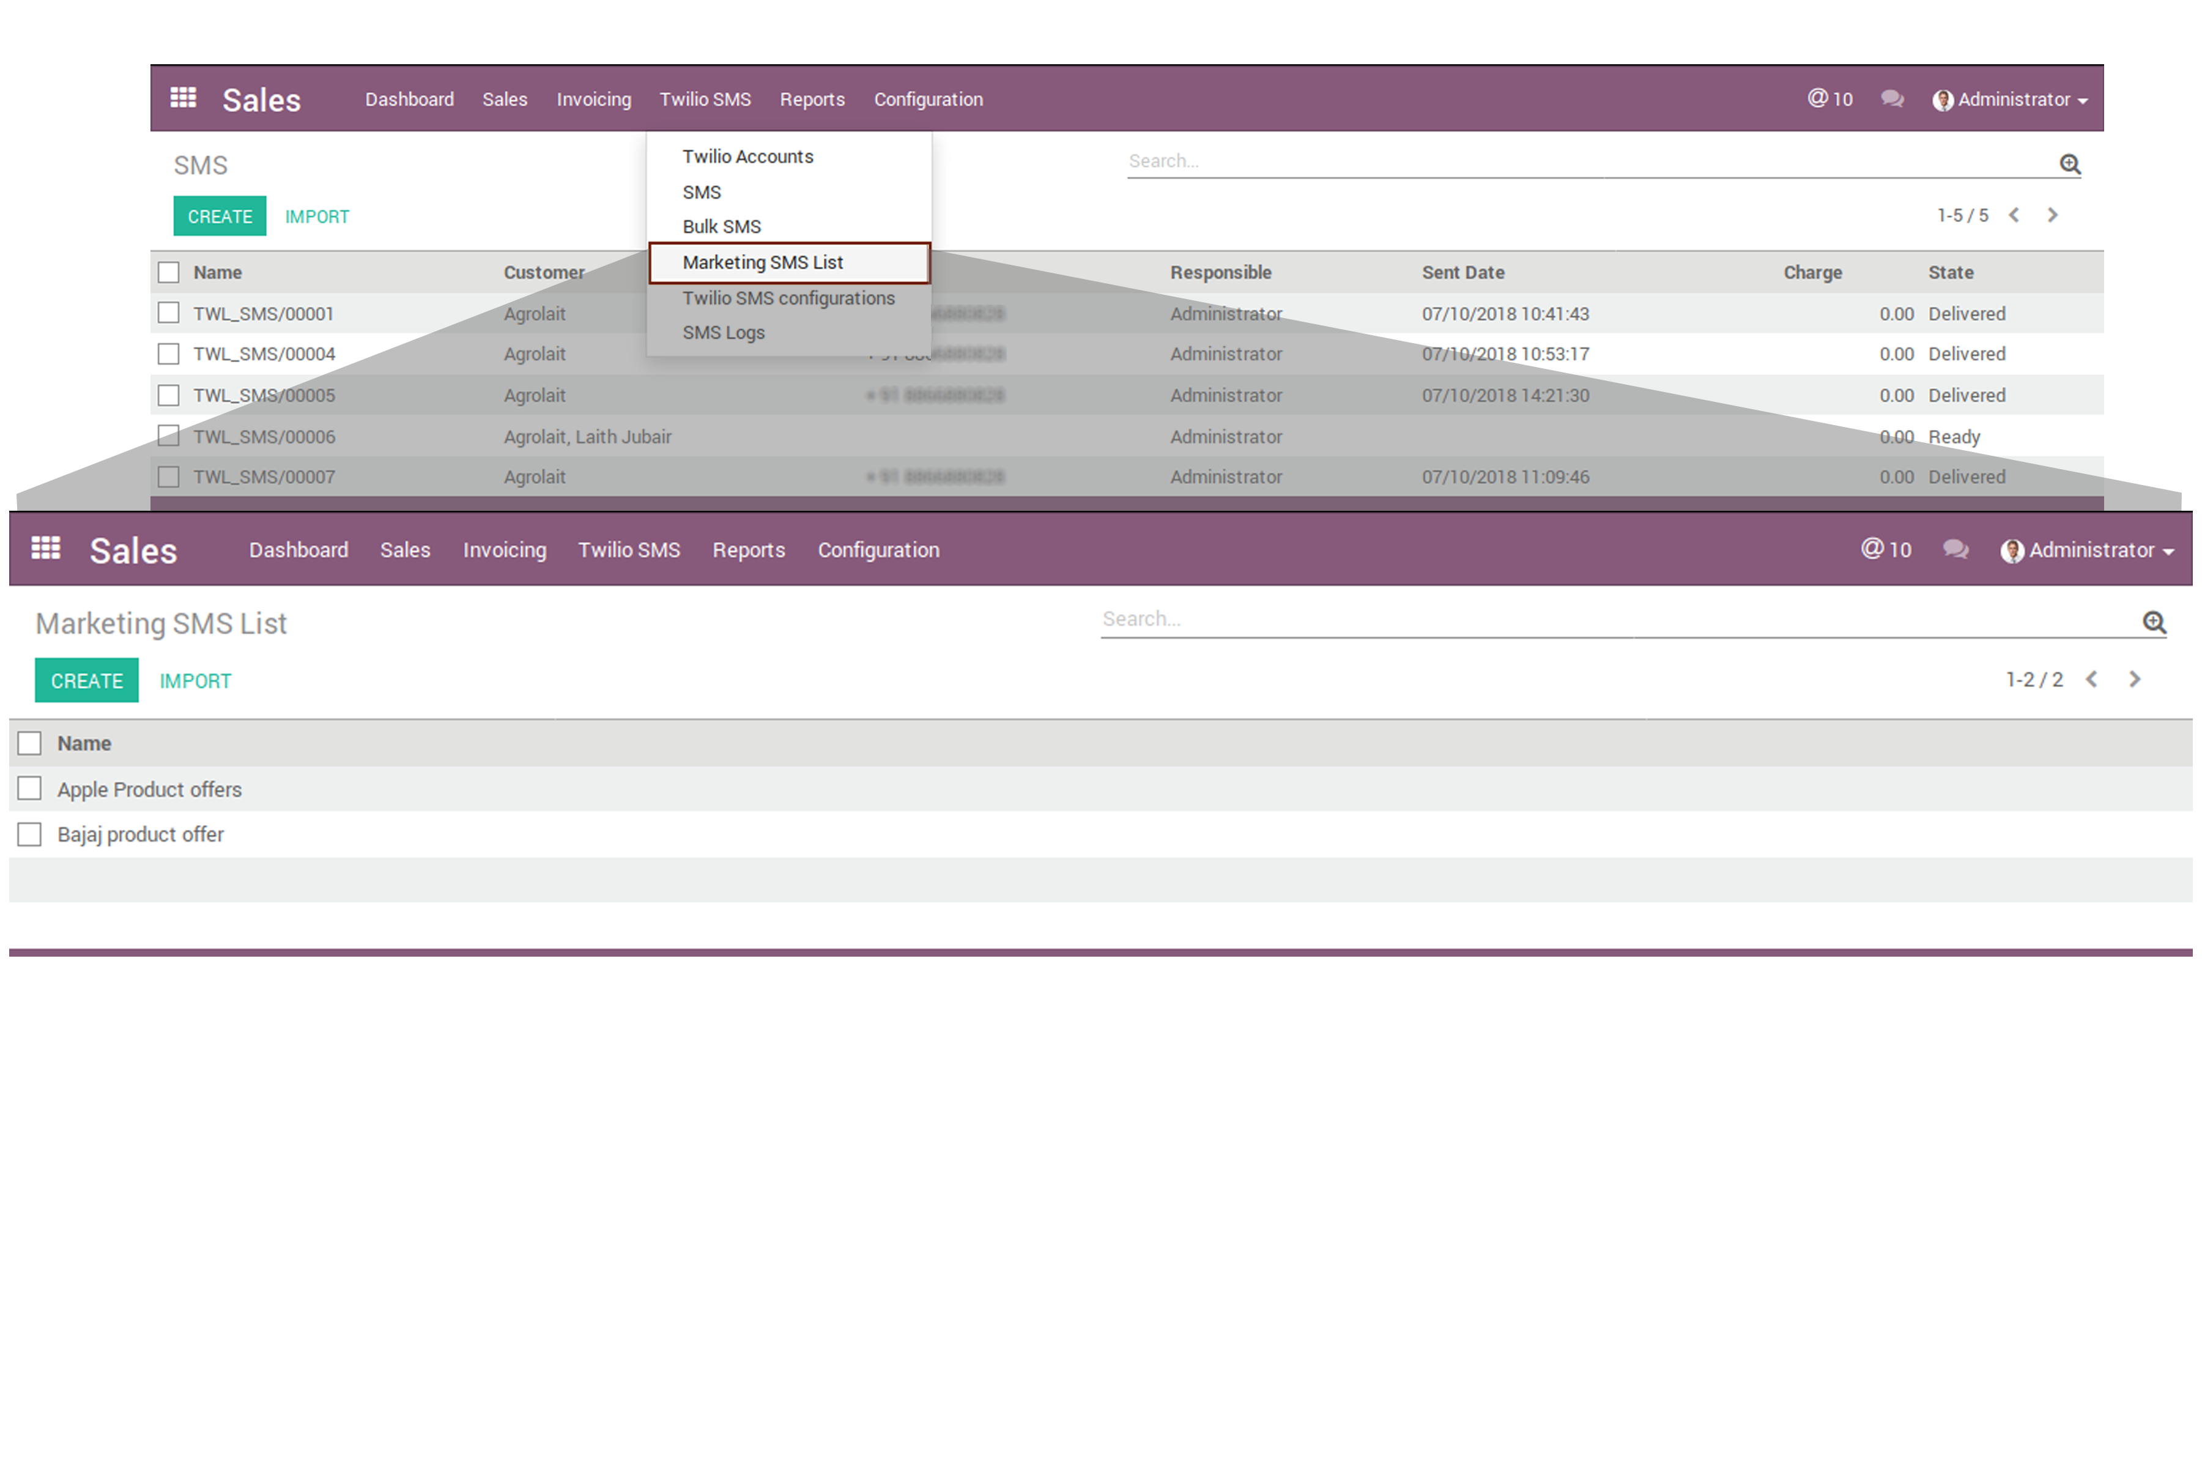Open Twilio SMS menu in lower navbar
Viewport: 2202px width, 1468px height.
pyautogui.click(x=628, y=550)
